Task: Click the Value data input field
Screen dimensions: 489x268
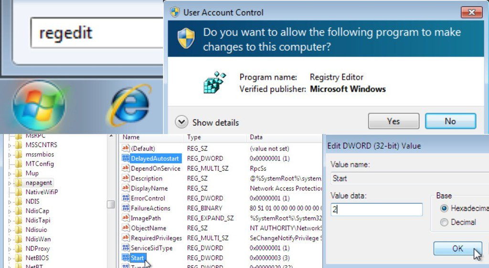Action: click(x=377, y=209)
